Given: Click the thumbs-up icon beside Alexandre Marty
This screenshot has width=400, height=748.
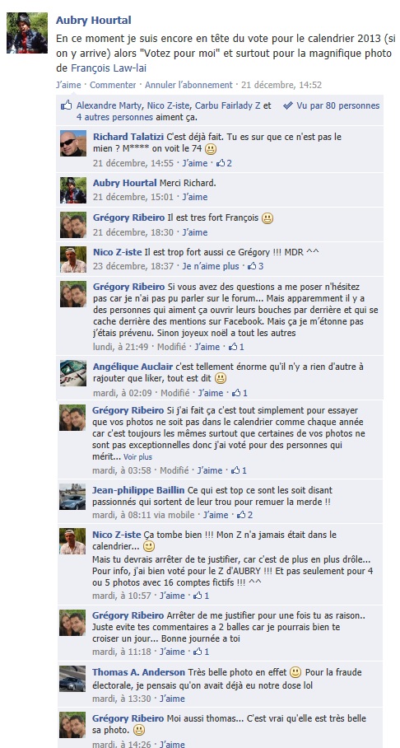Looking at the screenshot, I should (67, 105).
